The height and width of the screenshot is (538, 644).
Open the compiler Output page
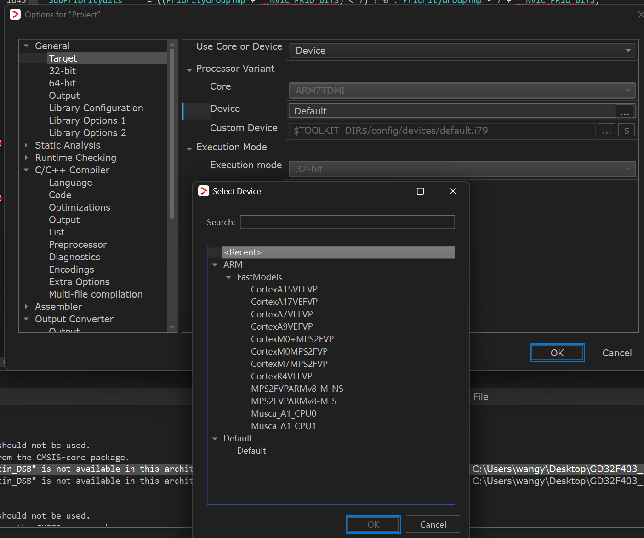(x=64, y=220)
